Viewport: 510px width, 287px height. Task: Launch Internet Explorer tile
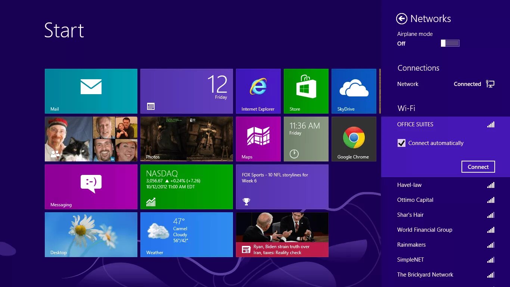pos(258,91)
